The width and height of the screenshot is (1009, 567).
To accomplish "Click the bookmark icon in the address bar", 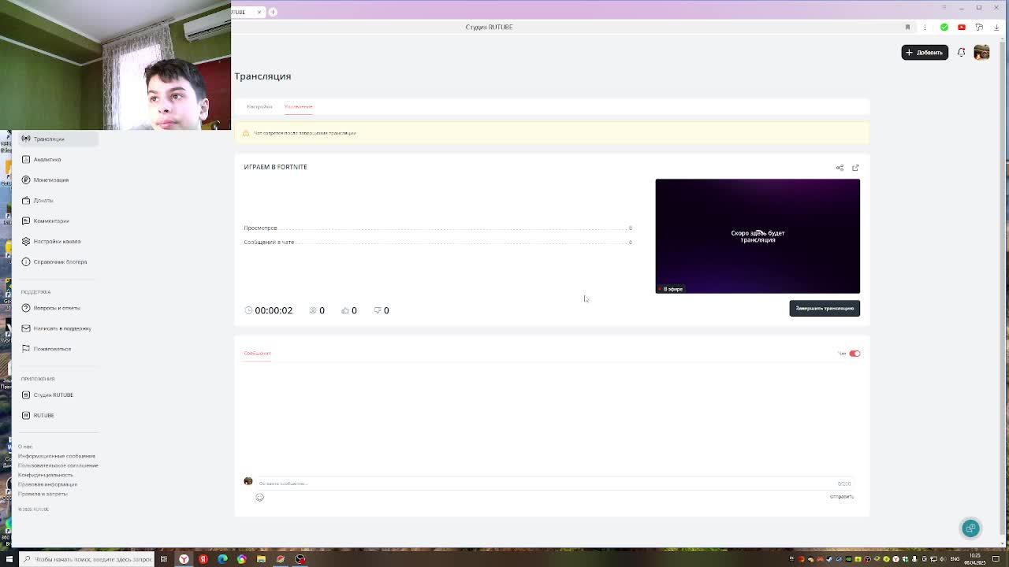I will click(x=907, y=27).
